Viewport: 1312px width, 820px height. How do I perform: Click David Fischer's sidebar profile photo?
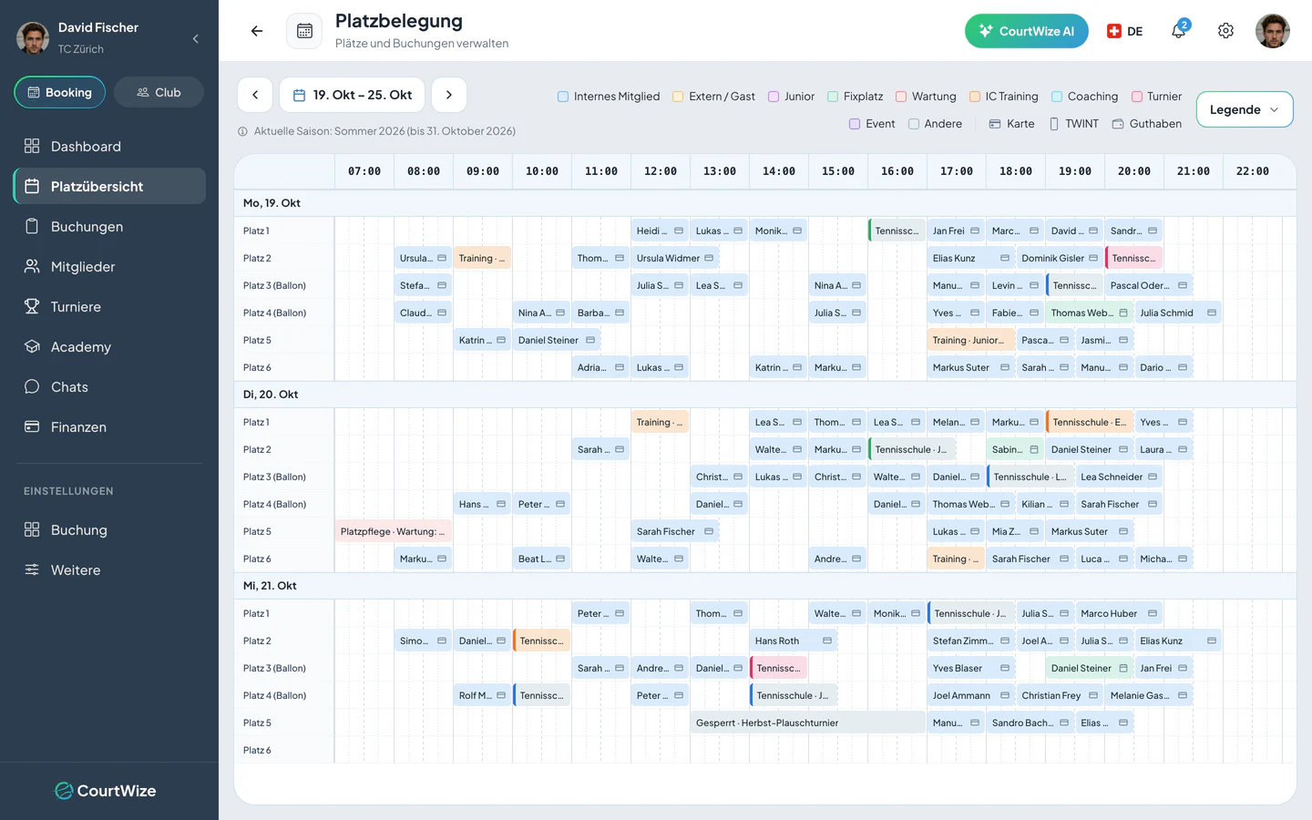pyautogui.click(x=34, y=38)
